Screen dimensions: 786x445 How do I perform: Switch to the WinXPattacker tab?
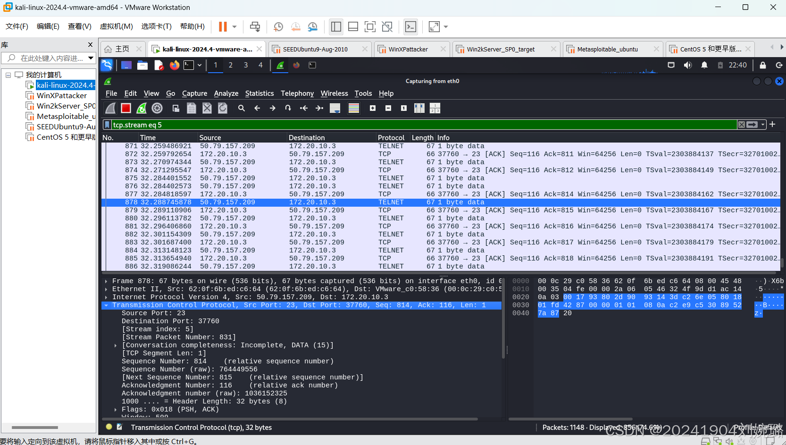[408, 49]
